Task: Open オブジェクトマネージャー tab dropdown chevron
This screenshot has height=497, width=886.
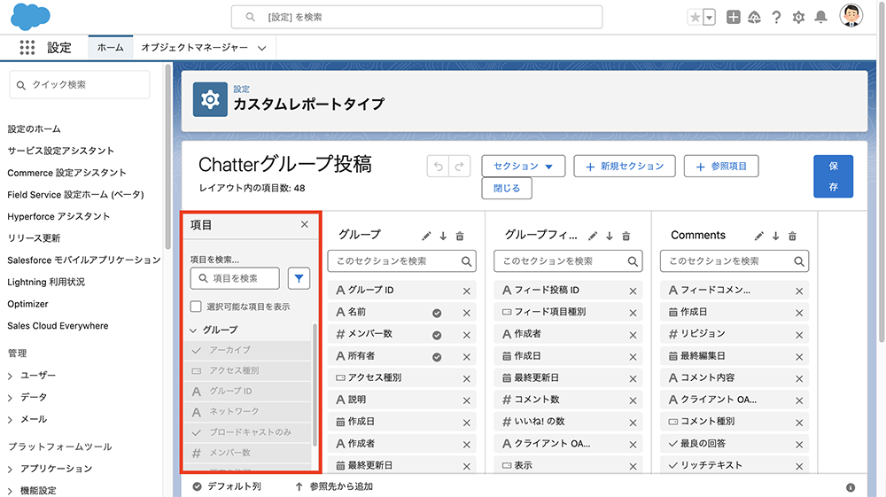Action: [x=261, y=48]
